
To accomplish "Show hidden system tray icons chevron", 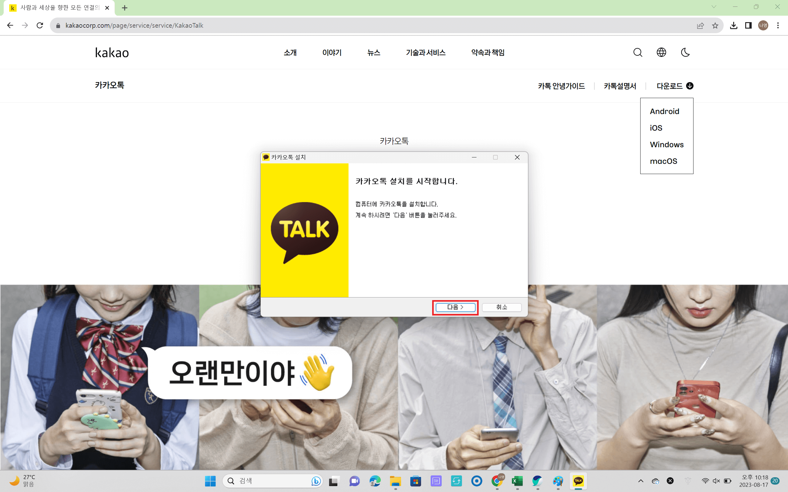I will tap(641, 481).
